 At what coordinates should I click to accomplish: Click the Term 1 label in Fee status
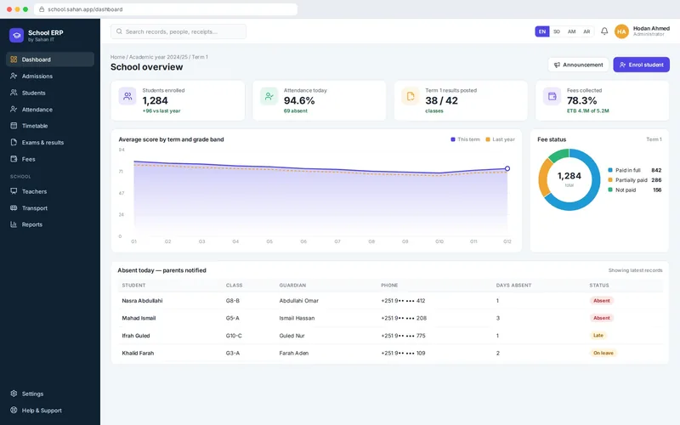pyautogui.click(x=654, y=139)
